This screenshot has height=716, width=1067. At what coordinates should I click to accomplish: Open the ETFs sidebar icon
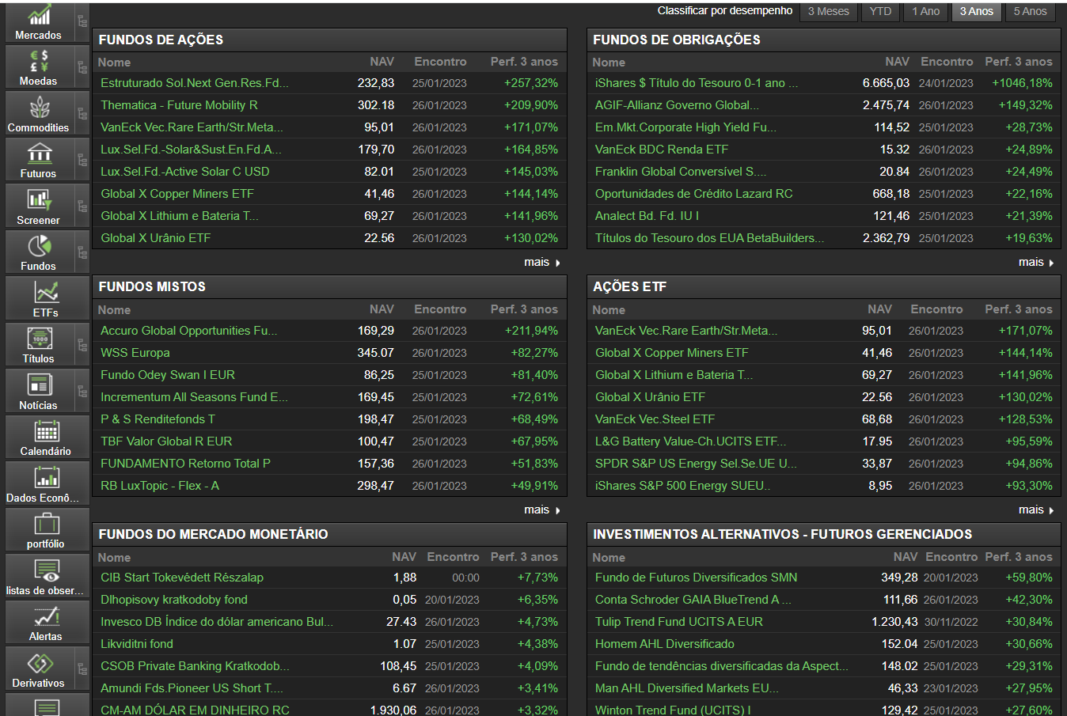tap(46, 292)
